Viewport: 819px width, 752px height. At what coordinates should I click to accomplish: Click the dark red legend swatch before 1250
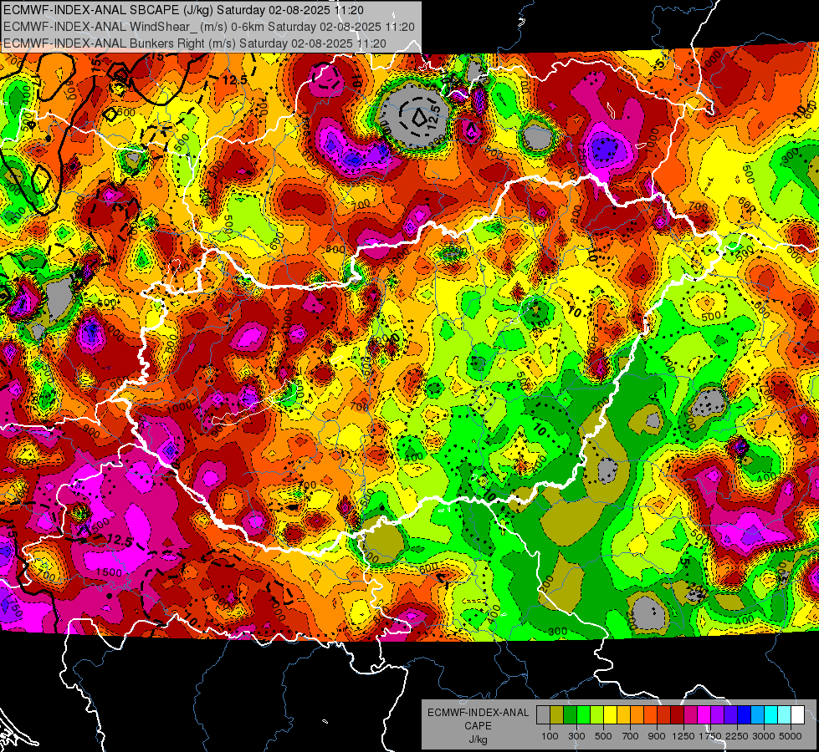678,714
